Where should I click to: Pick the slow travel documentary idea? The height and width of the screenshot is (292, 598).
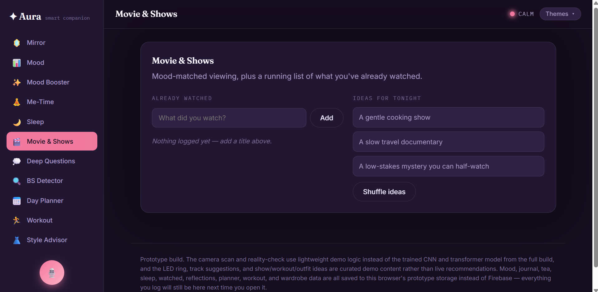point(448,142)
